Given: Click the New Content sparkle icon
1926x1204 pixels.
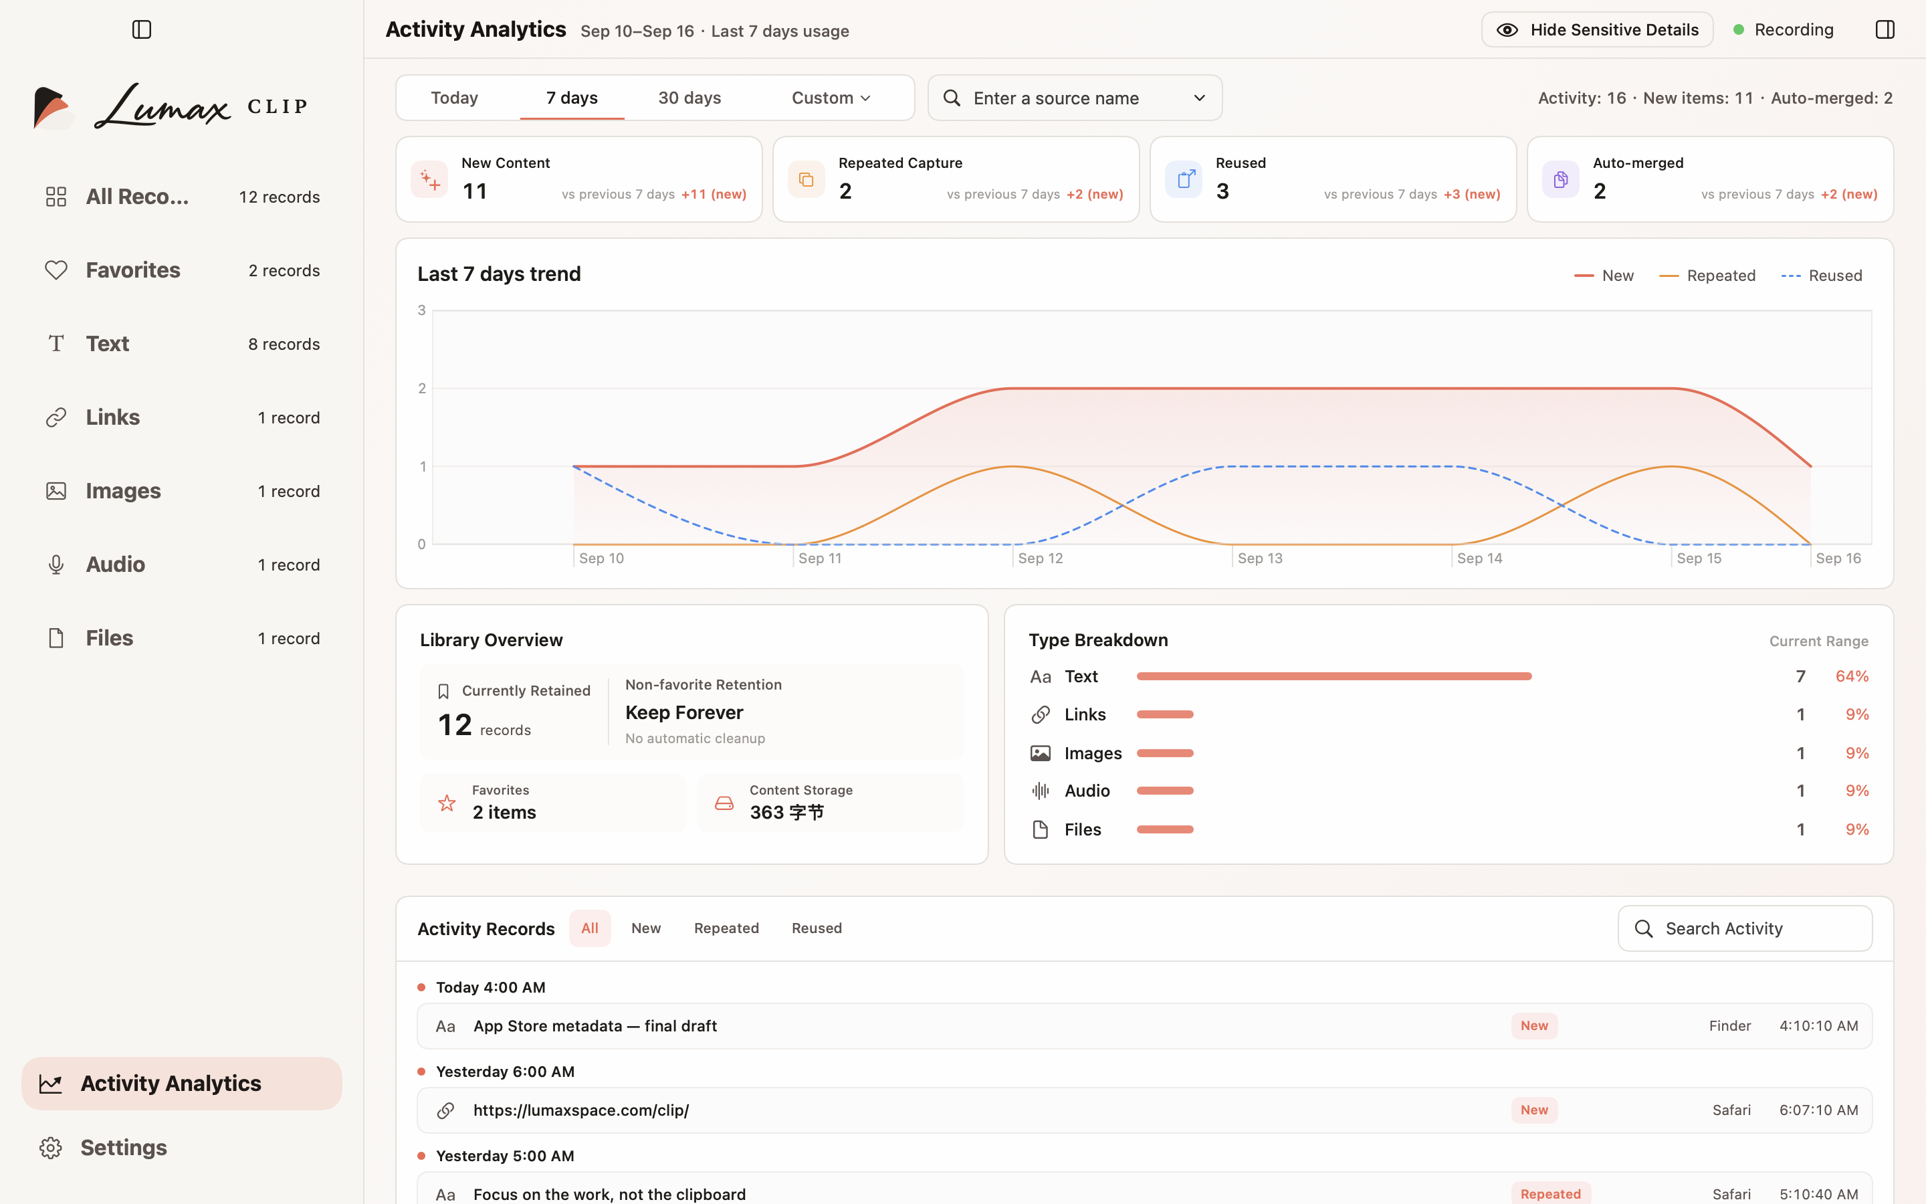Looking at the screenshot, I should coord(430,179).
